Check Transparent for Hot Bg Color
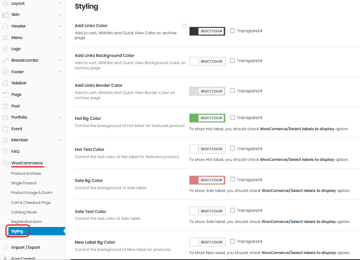 233,117
